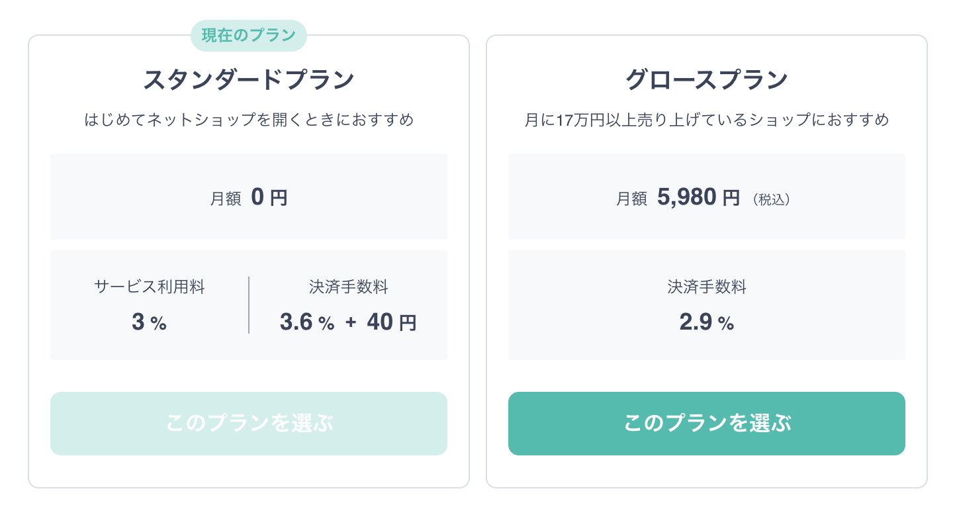Click the divider between サービス利用料 and 決済手数料
The height and width of the screenshot is (507, 957).
[x=250, y=304]
